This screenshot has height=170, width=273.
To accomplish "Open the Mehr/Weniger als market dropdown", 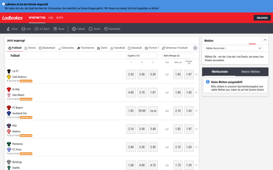I will pos(178,56).
